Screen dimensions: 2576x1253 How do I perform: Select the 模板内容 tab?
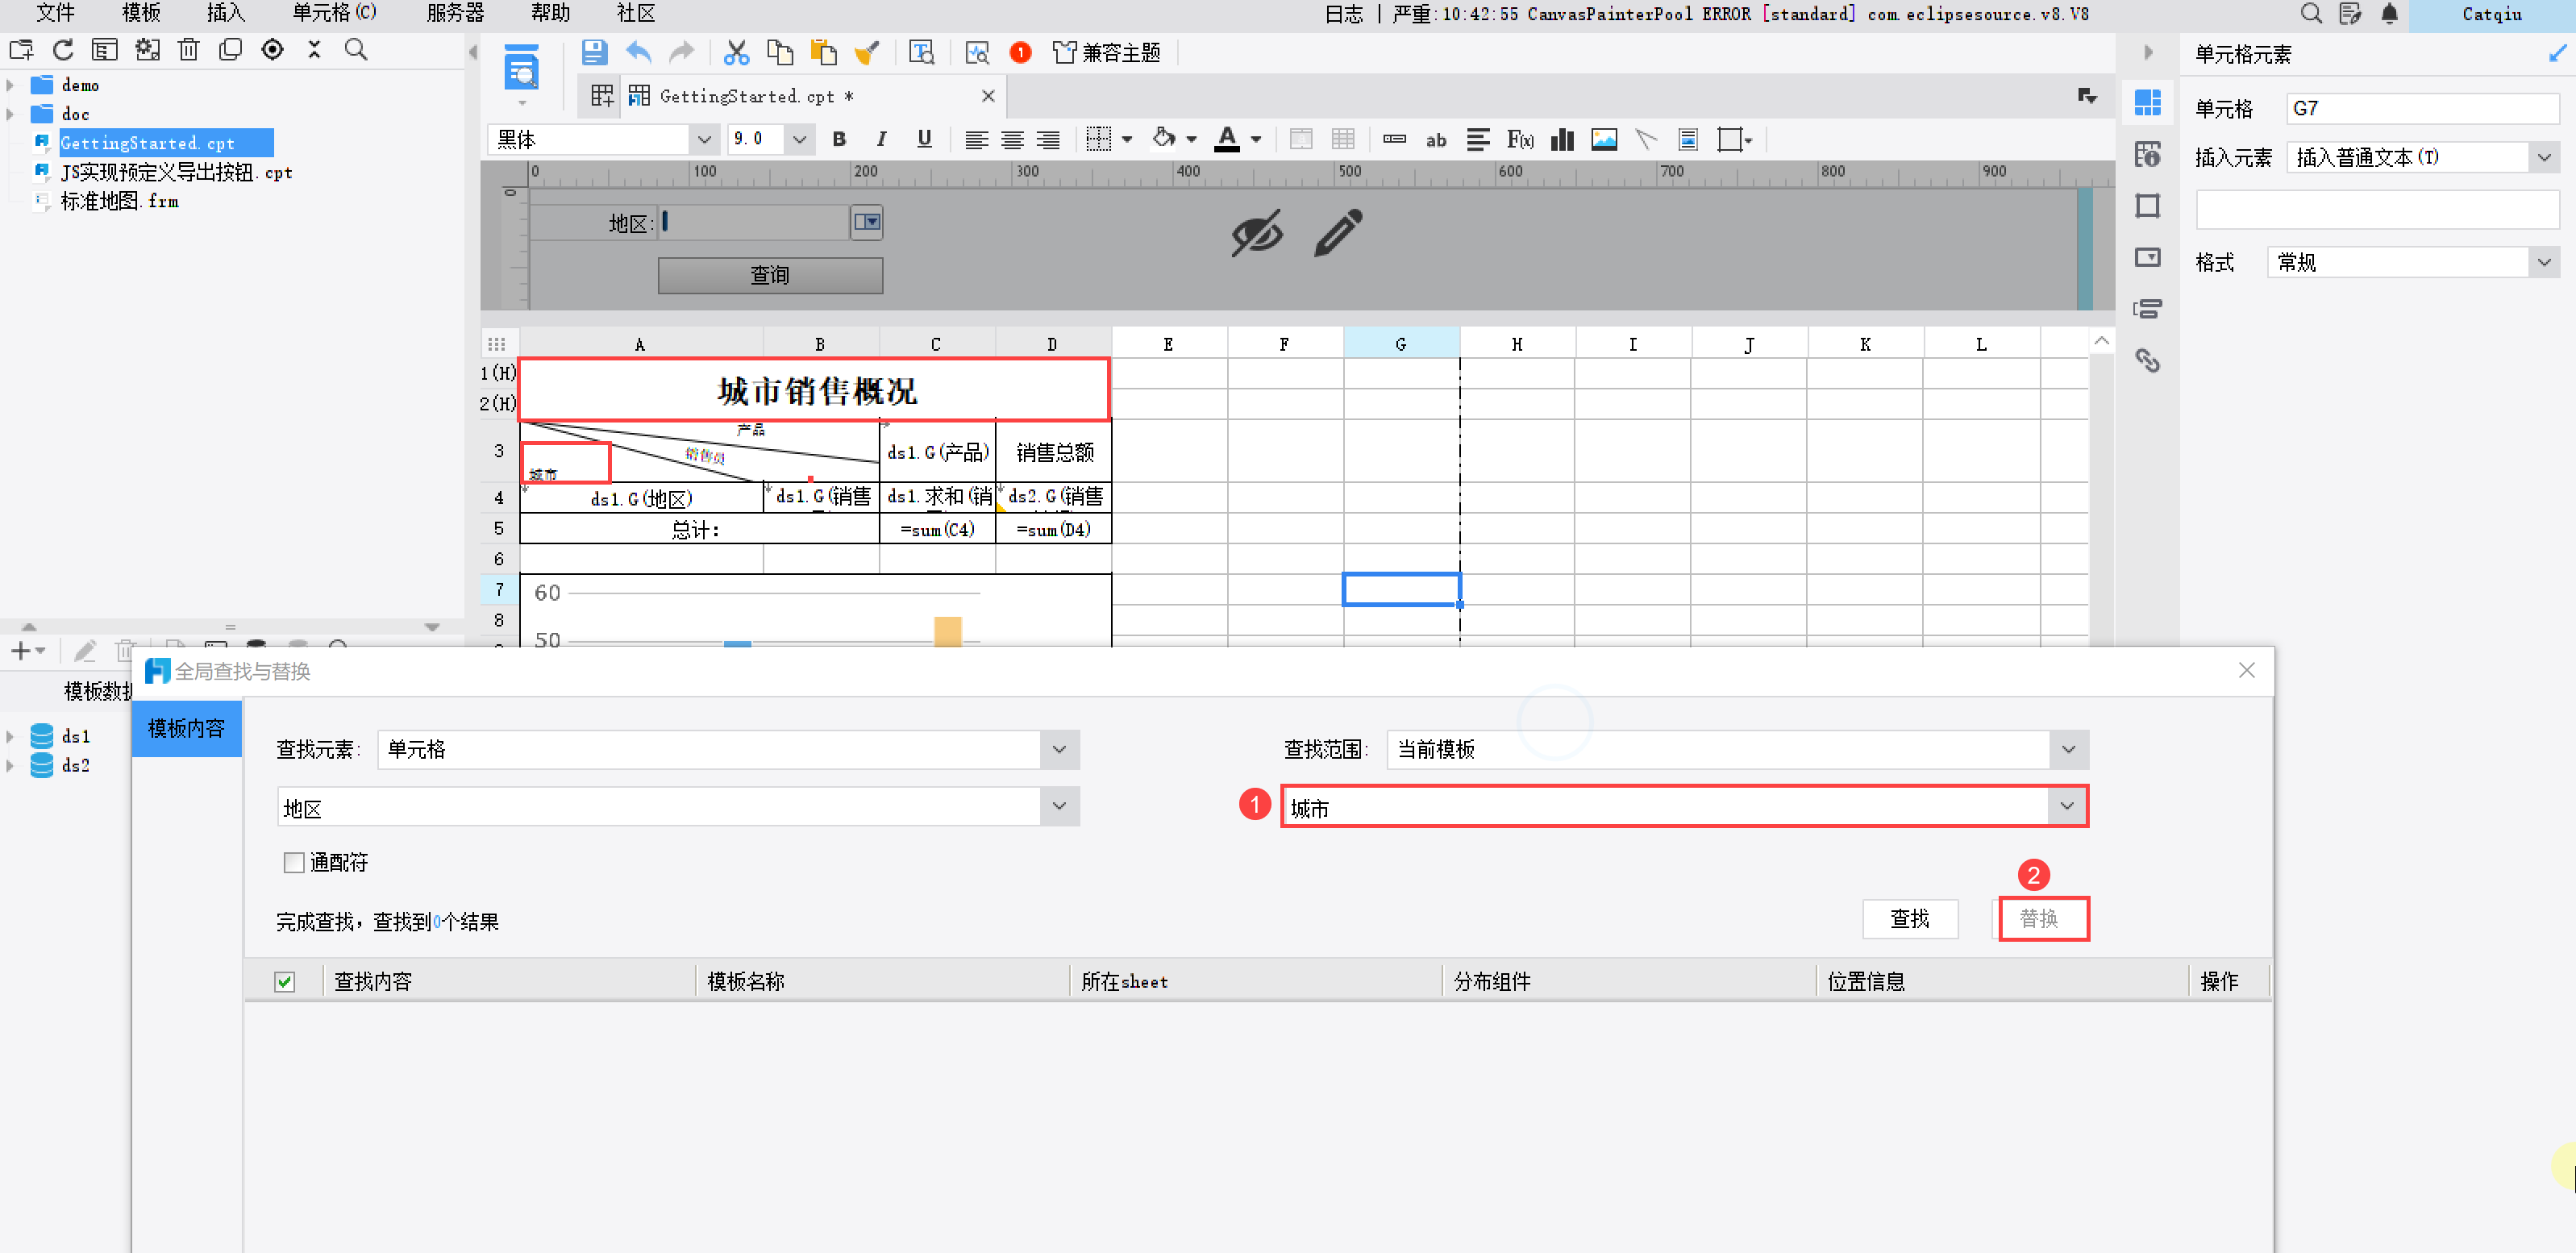click(x=186, y=728)
